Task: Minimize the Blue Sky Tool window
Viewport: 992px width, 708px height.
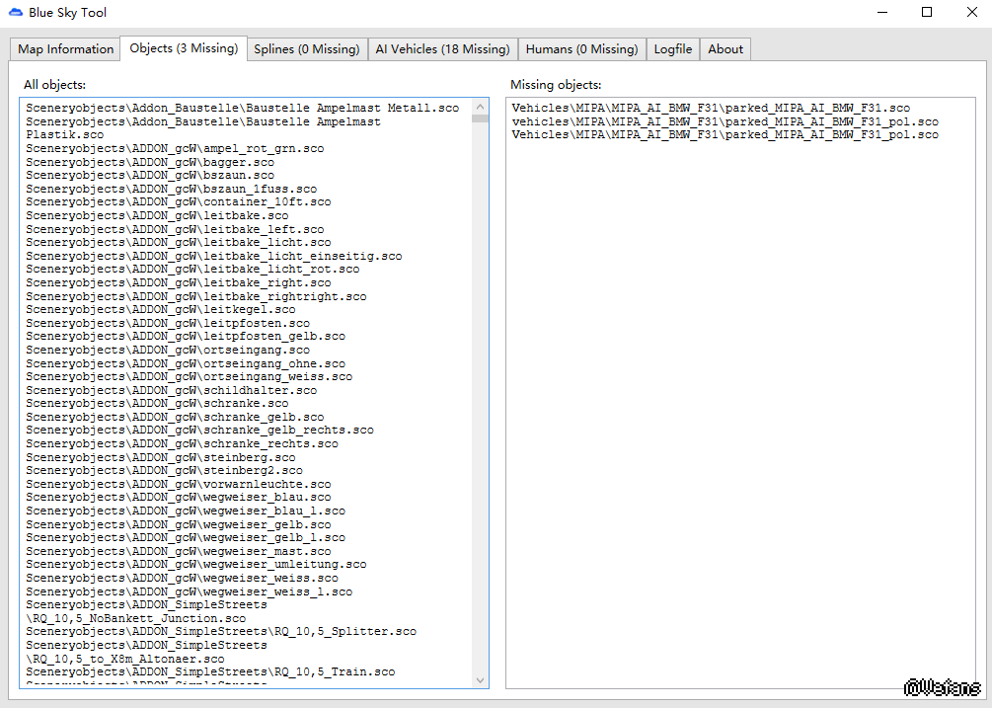Action: click(x=881, y=13)
